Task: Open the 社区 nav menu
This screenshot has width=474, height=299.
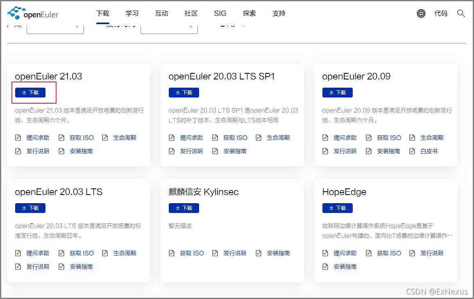Action: point(191,13)
